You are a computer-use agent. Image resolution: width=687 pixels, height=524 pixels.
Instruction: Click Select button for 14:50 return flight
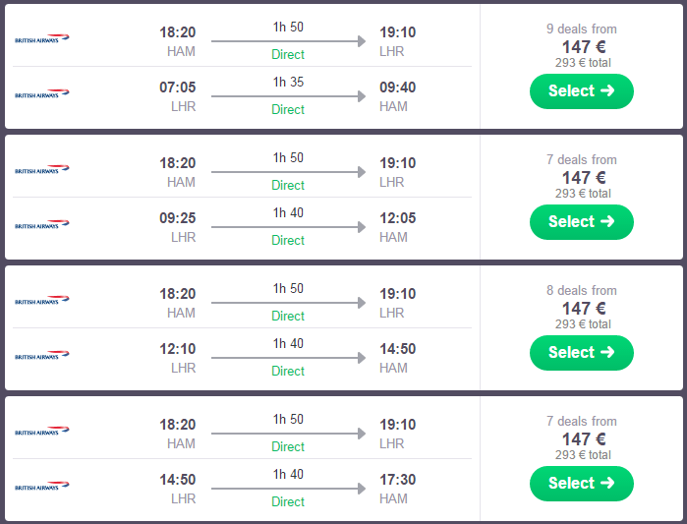581,484
